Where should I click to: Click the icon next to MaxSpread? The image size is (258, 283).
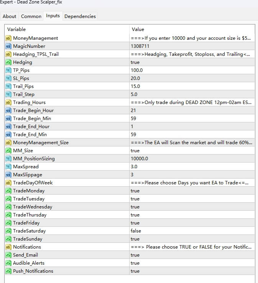pos(8,167)
